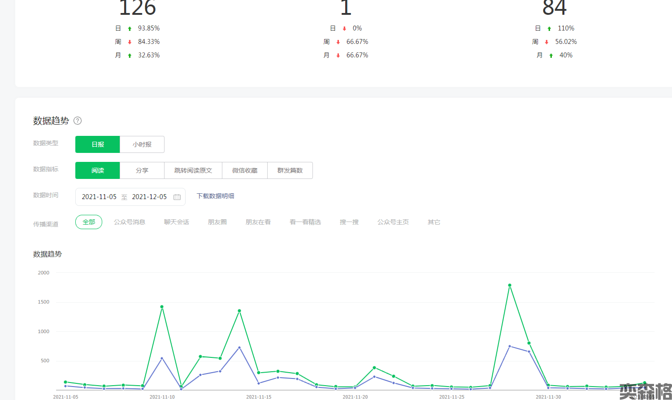Select the 全部 channel filter

point(89,222)
